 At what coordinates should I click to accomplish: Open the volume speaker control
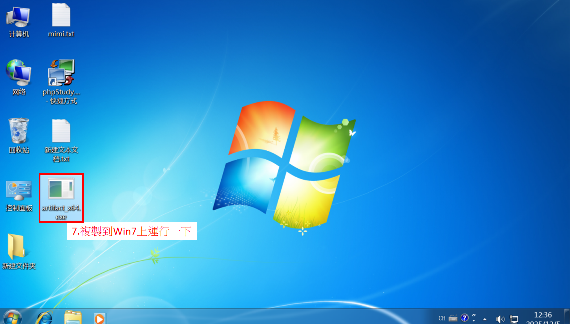pyautogui.click(x=500, y=319)
